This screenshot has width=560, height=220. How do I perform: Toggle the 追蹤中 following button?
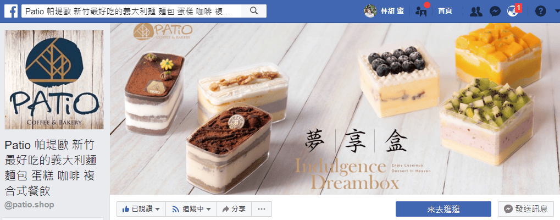[x=188, y=209]
